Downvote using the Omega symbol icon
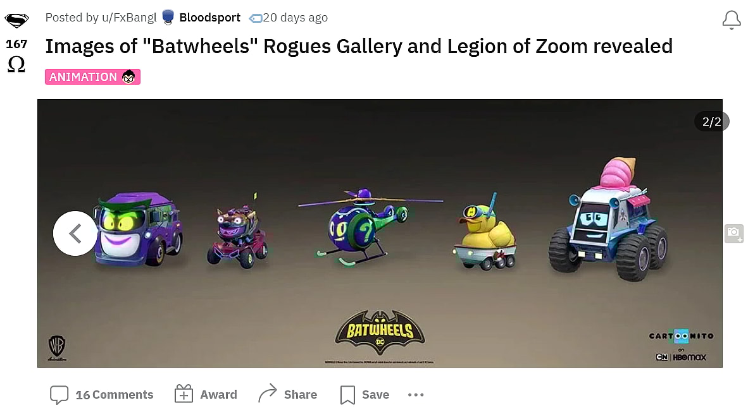 click(x=16, y=64)
